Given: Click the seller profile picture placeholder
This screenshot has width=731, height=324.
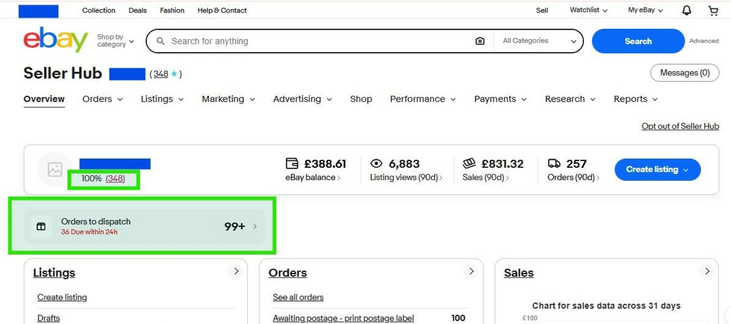Looking at the screenshot, I should coord(55,169).
